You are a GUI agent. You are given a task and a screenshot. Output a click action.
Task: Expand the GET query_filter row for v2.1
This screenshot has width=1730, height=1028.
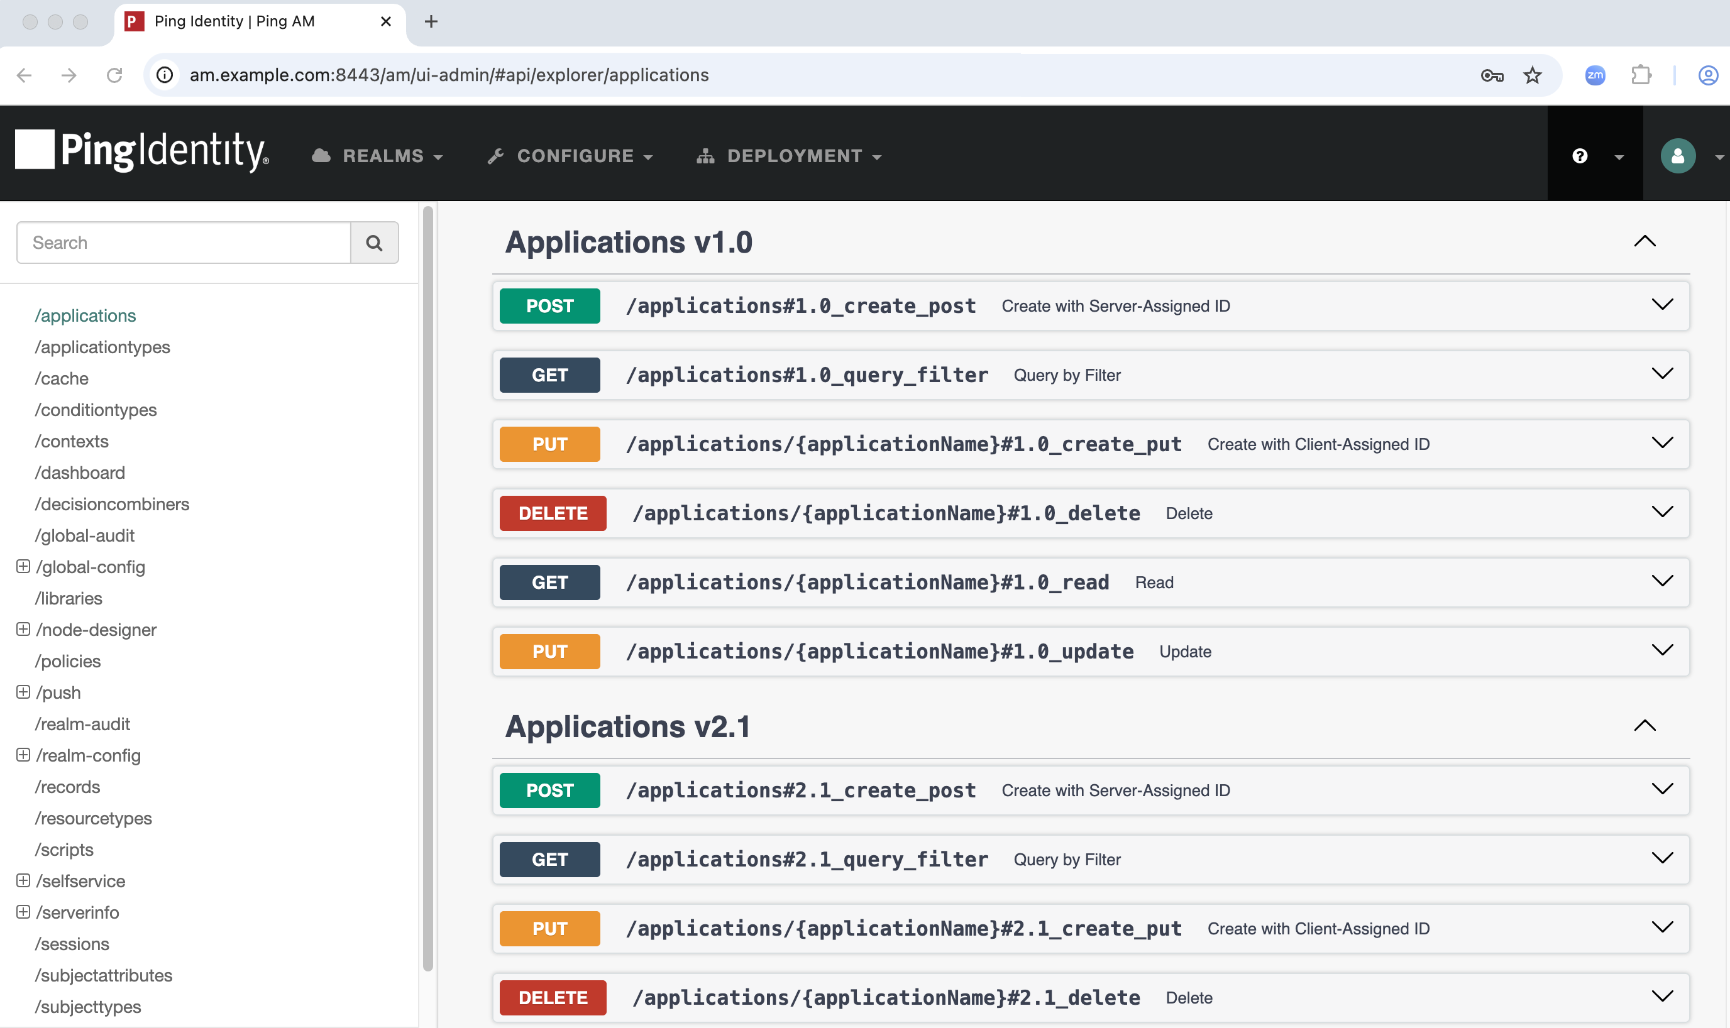coord(1662,858)
